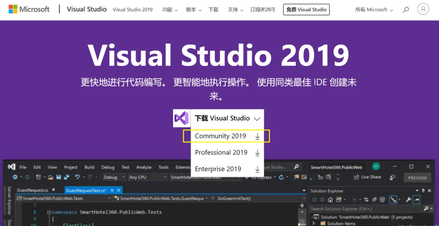Toggle the 下载 Visual Studio dropdown button
The height and width of the screenshot is (226, 439).
click(x=227, y=118)
